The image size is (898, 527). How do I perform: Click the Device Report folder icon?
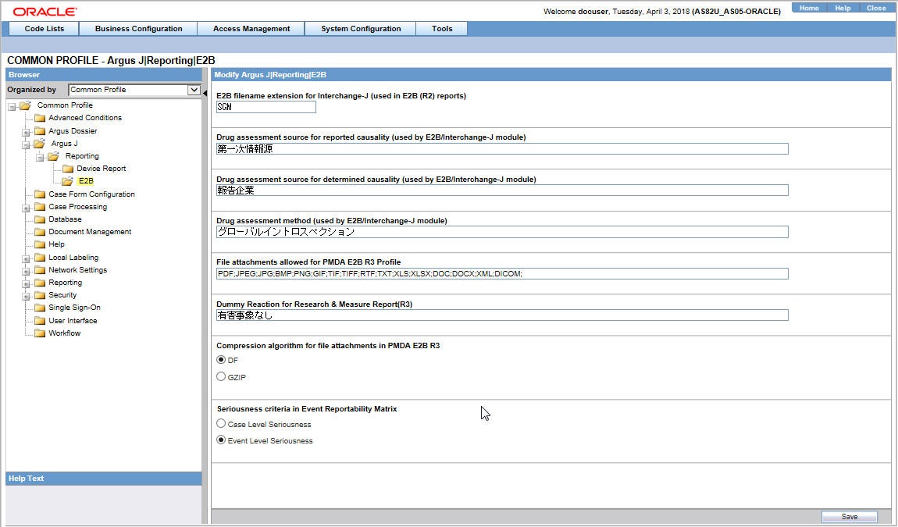68,169
